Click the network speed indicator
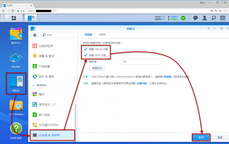 pos(173,18)
